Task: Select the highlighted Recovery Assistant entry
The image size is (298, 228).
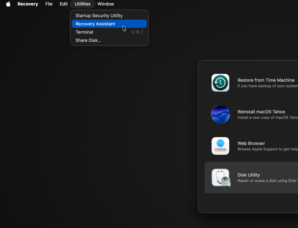Action: [x=95, y=24]
